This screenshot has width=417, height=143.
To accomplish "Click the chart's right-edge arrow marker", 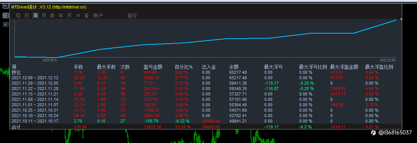I will click(x=401, y=19).
